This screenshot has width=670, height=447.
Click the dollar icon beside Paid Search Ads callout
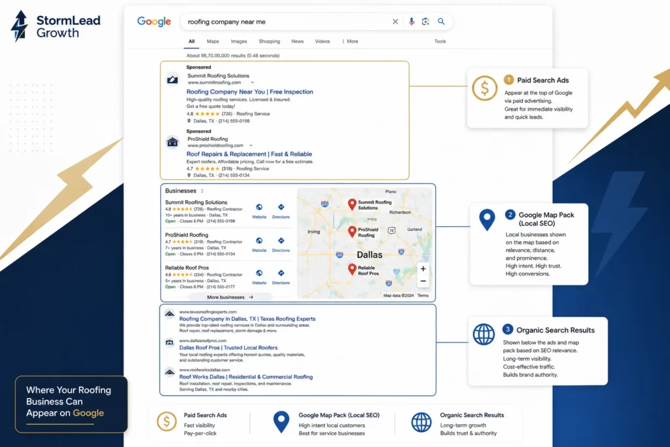click(x=485, y=88)
